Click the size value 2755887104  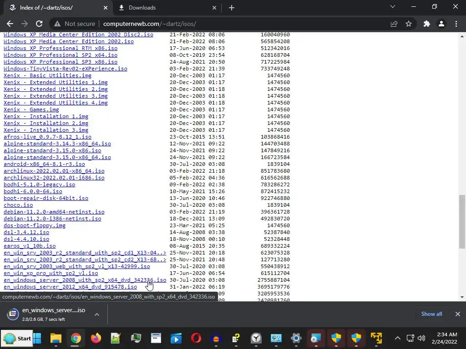coord(274,280)
